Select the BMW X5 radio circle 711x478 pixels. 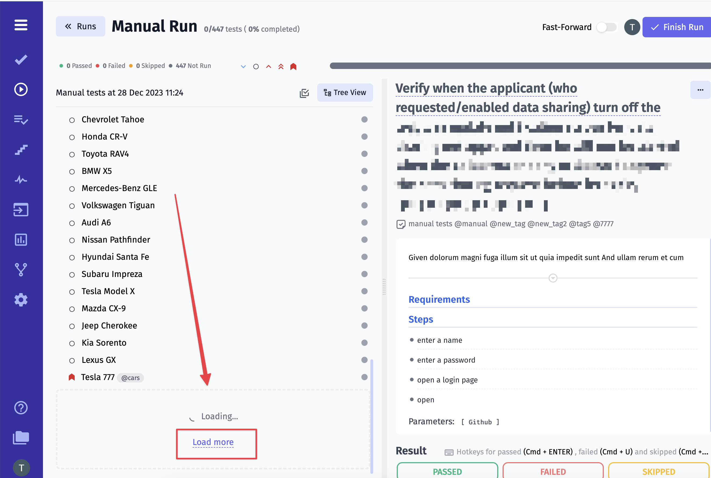pyautogui.click(x=72, y=172)
